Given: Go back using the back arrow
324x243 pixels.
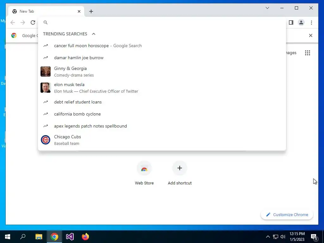Looking at the screenshot, I should (x=13, y=22).
